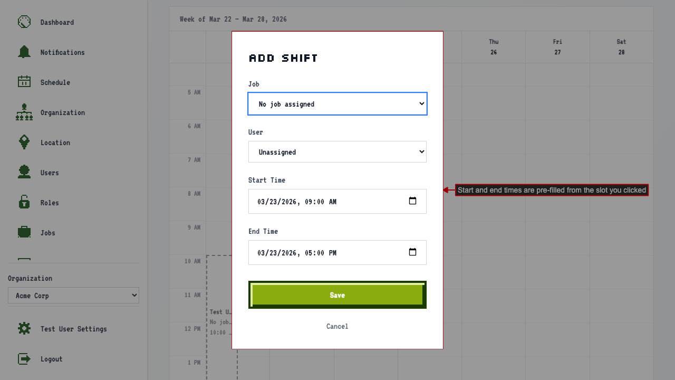Open the Start Time calendar picker icon
The width and height of the screenshot is (675, 380).
click(413, 201)
